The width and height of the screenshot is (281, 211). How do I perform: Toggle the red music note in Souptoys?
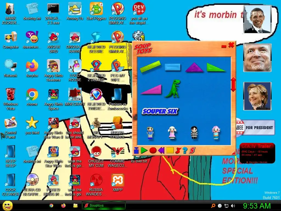[178, 150]
